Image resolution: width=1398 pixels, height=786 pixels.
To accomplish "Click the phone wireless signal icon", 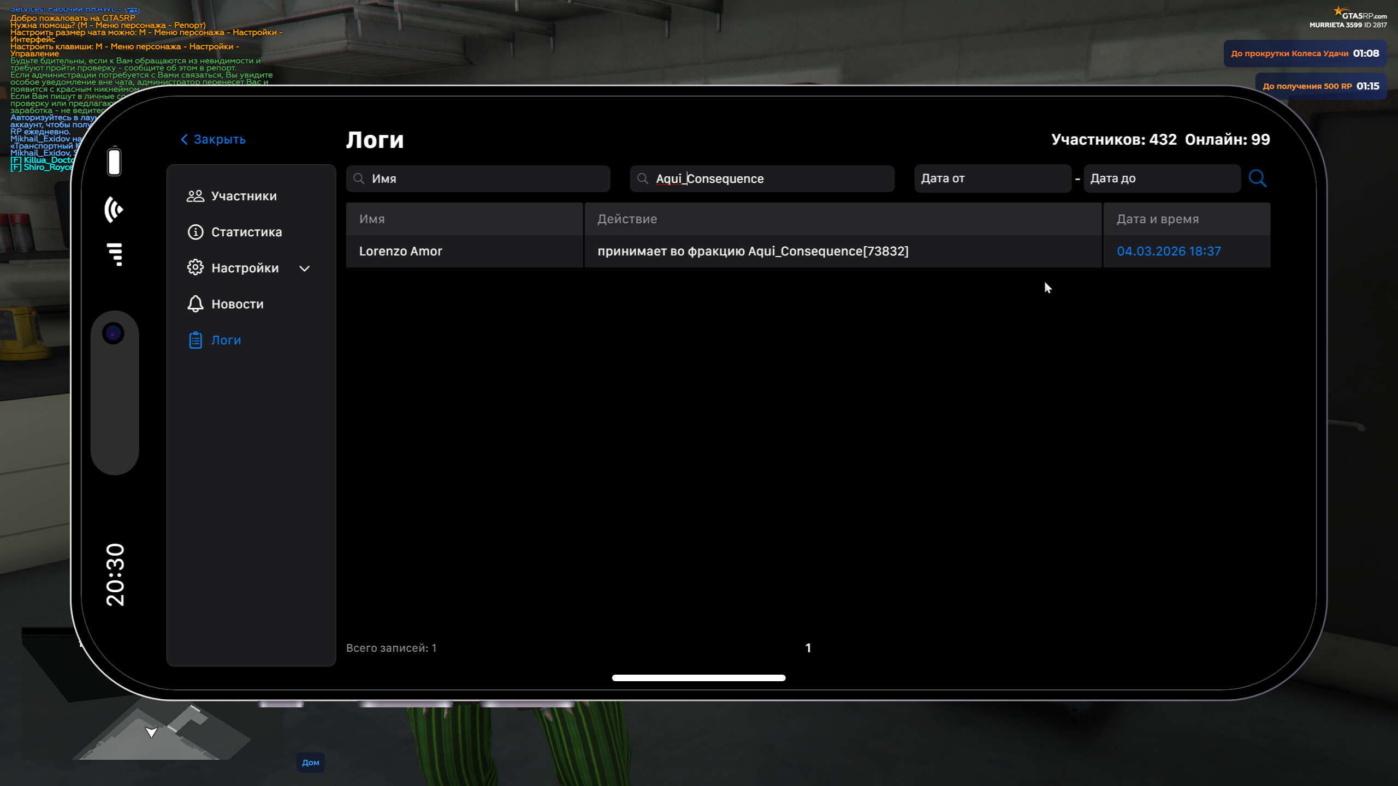I will click(x=114, y=210).
